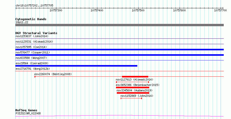The width and height of the screenshot is (231, 119).
Task: Select ruler position 10757500
Action: [138, 10]
